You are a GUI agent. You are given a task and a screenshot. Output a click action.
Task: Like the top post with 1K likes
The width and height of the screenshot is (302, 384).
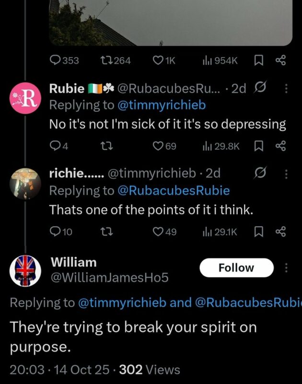(158, 60)
